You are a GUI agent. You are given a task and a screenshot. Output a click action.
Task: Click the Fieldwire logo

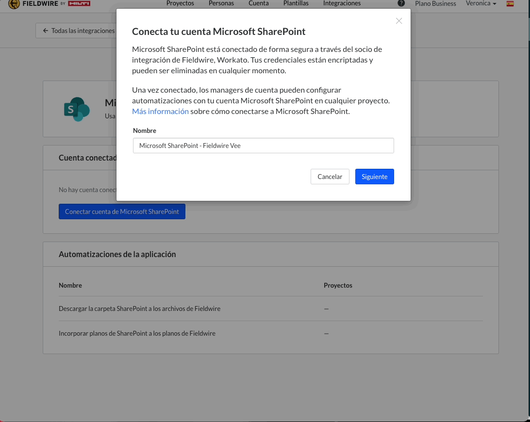[x=33, y=4]
